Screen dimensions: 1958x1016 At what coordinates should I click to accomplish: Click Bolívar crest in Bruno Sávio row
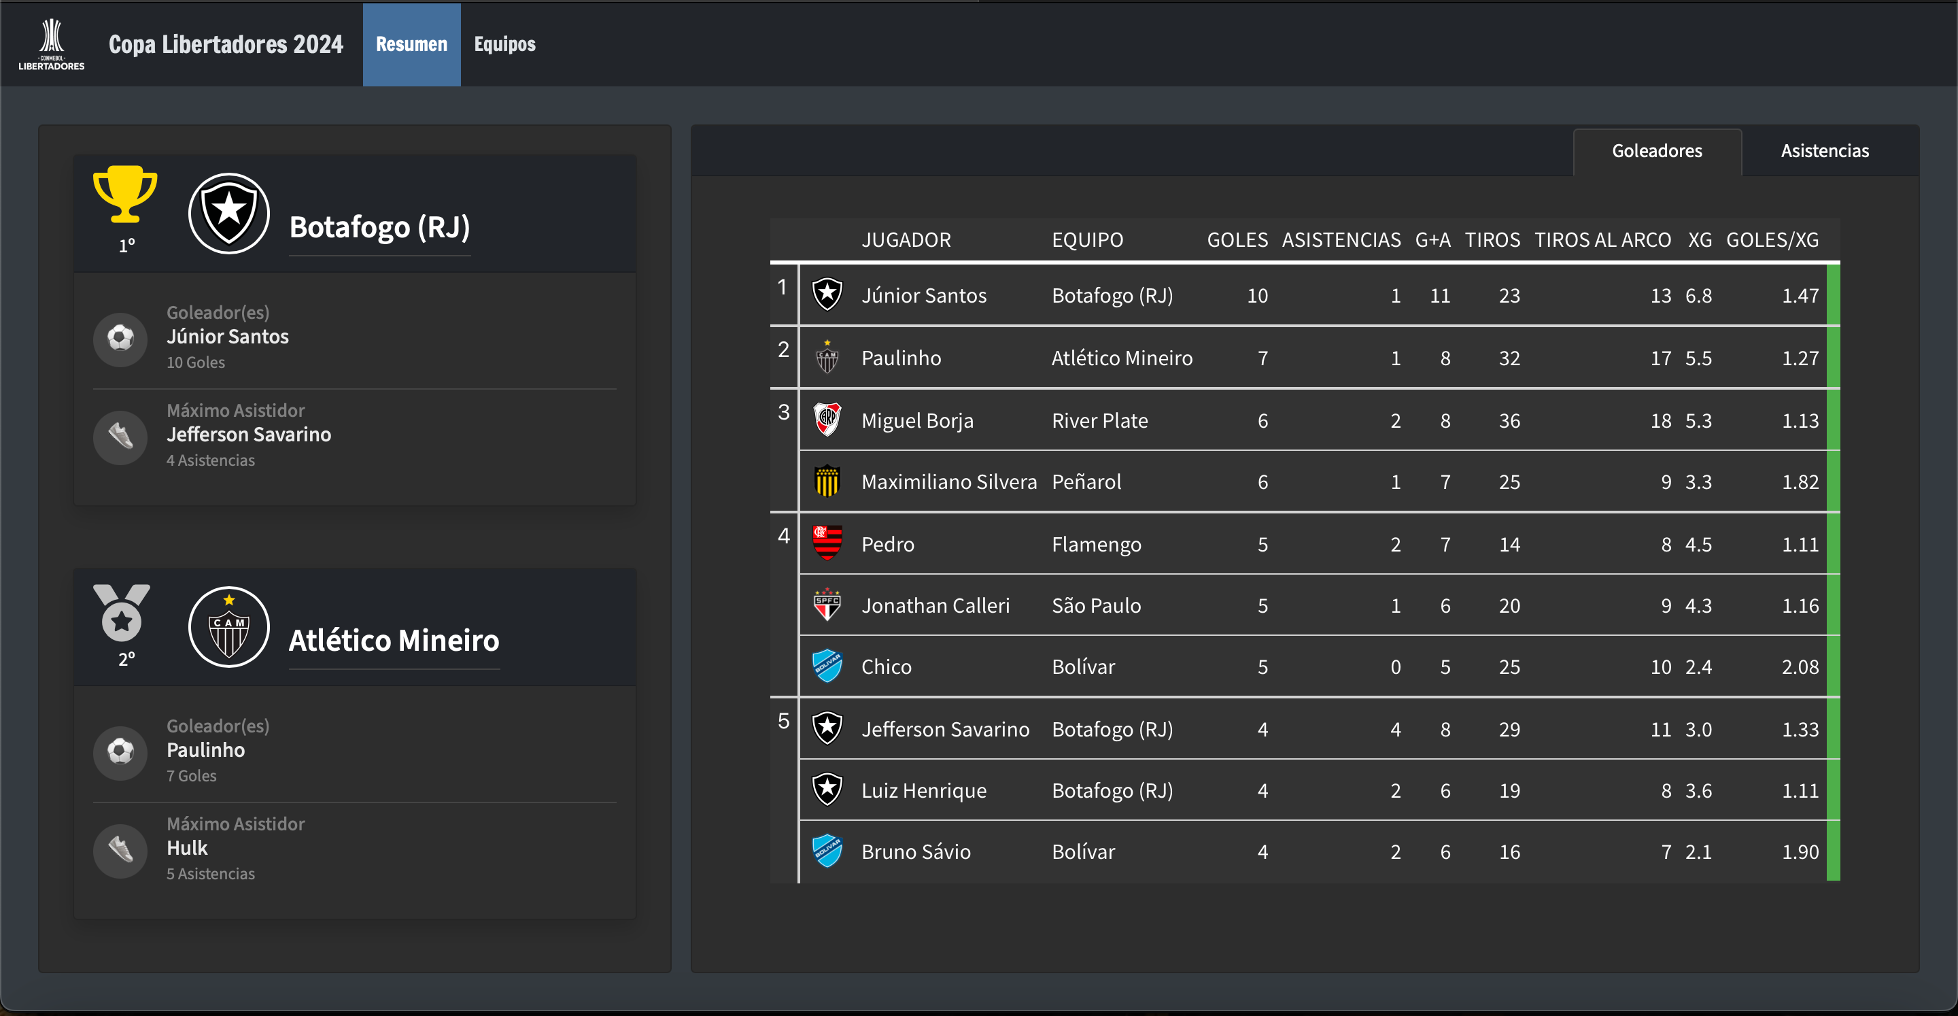pyautogui.click(x=827, y=851)
